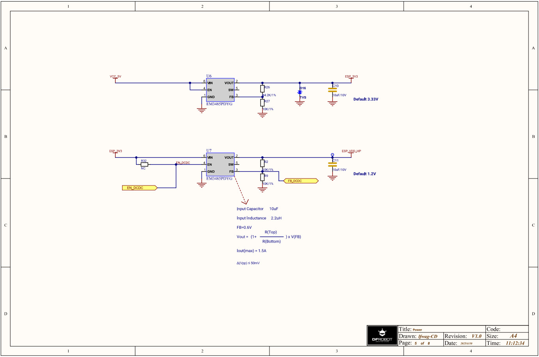
Task: Click U7 SW pin 5
Action: pyautogui.click(x=237, y=164)
